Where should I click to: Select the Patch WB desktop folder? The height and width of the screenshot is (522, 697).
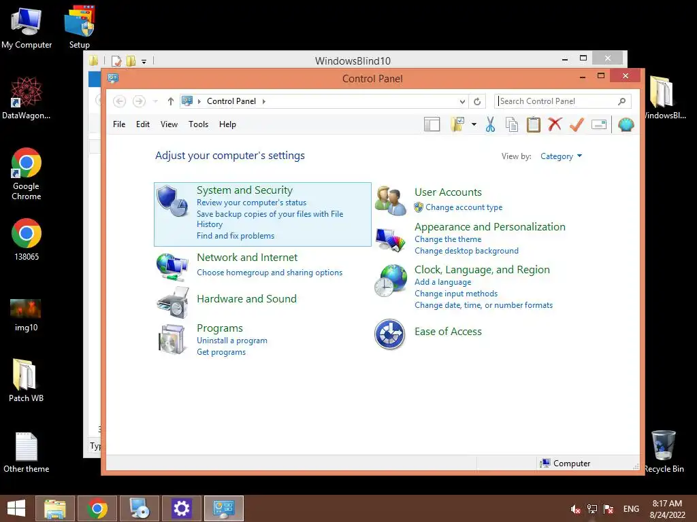[26, 381]
